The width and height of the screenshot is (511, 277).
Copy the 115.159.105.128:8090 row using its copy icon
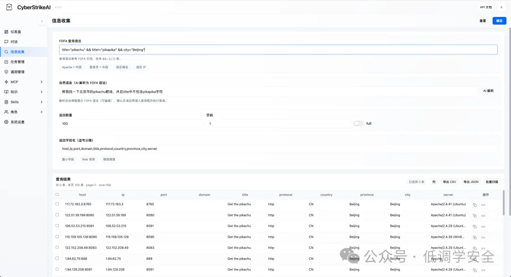coord(475,237)
